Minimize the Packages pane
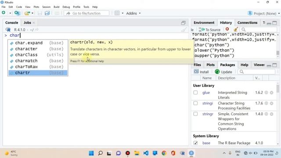The width and height of the screenshot is (281, 158). (x=269, y=65)
